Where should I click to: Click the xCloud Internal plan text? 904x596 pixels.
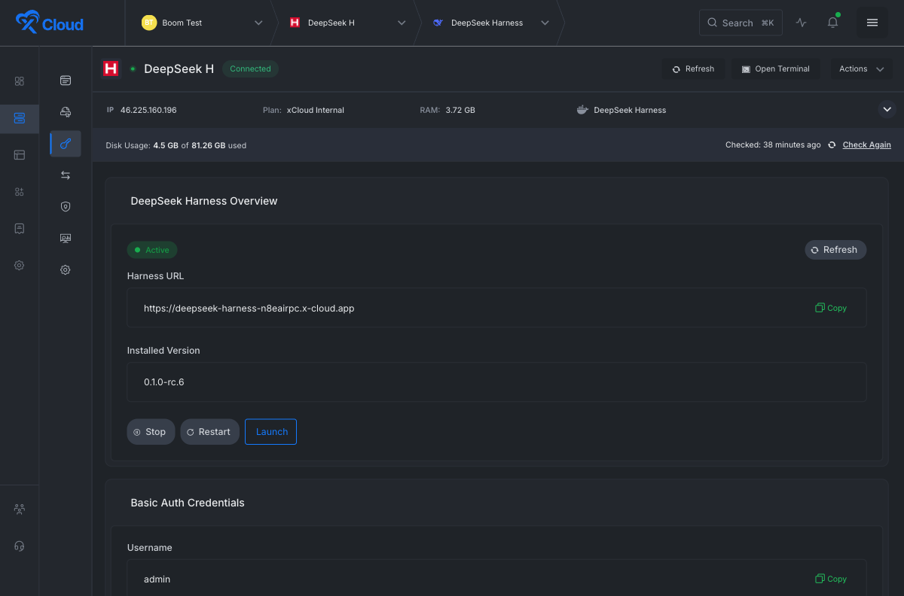click(x=315, y=110)
